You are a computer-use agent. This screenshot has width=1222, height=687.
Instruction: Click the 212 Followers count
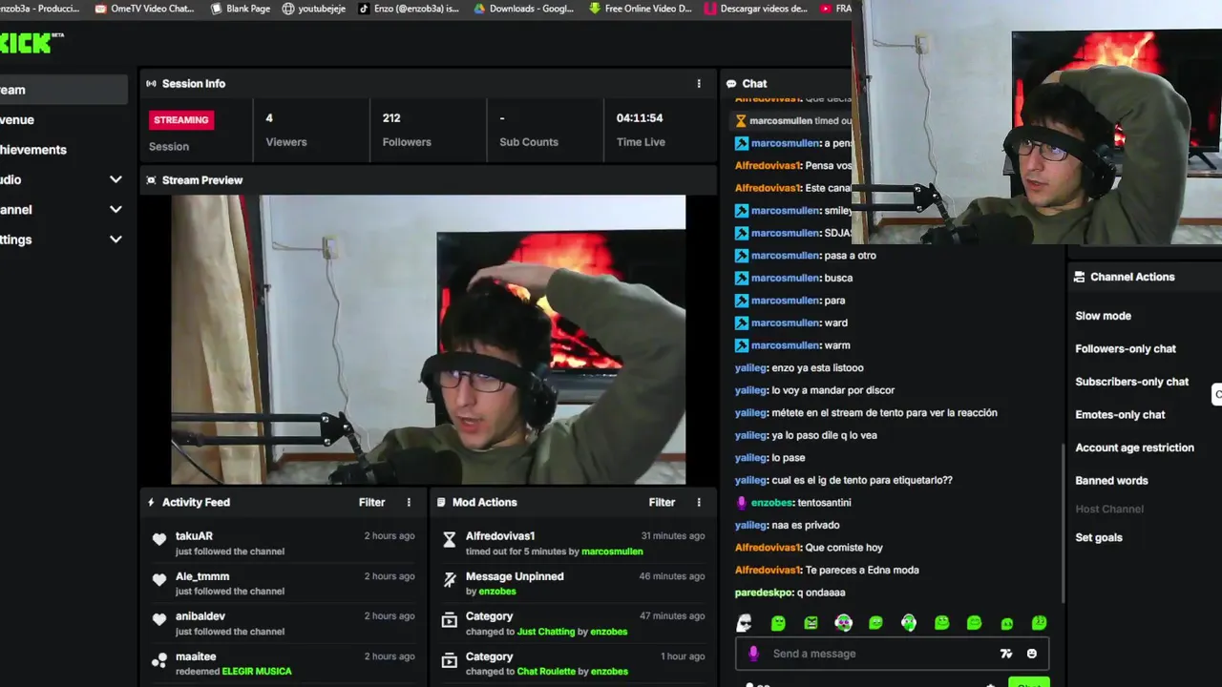391,118
